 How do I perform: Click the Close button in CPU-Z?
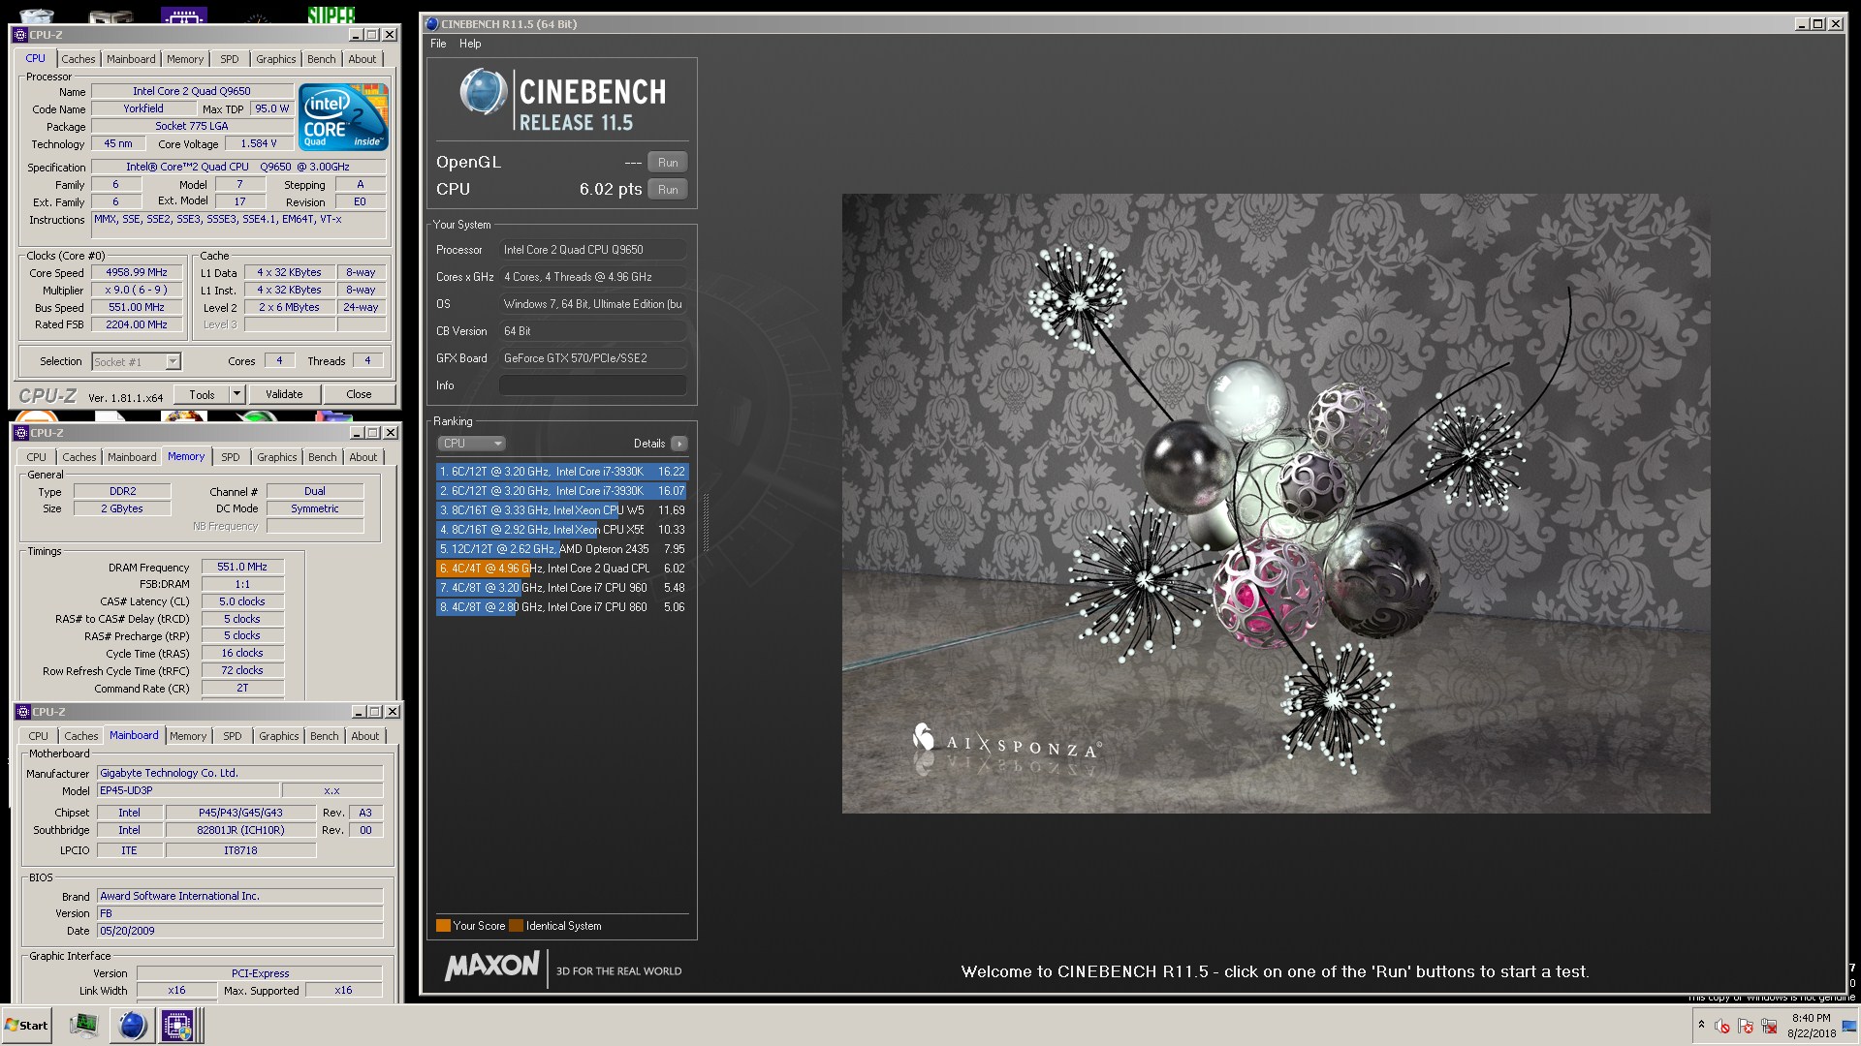point(359,394)
